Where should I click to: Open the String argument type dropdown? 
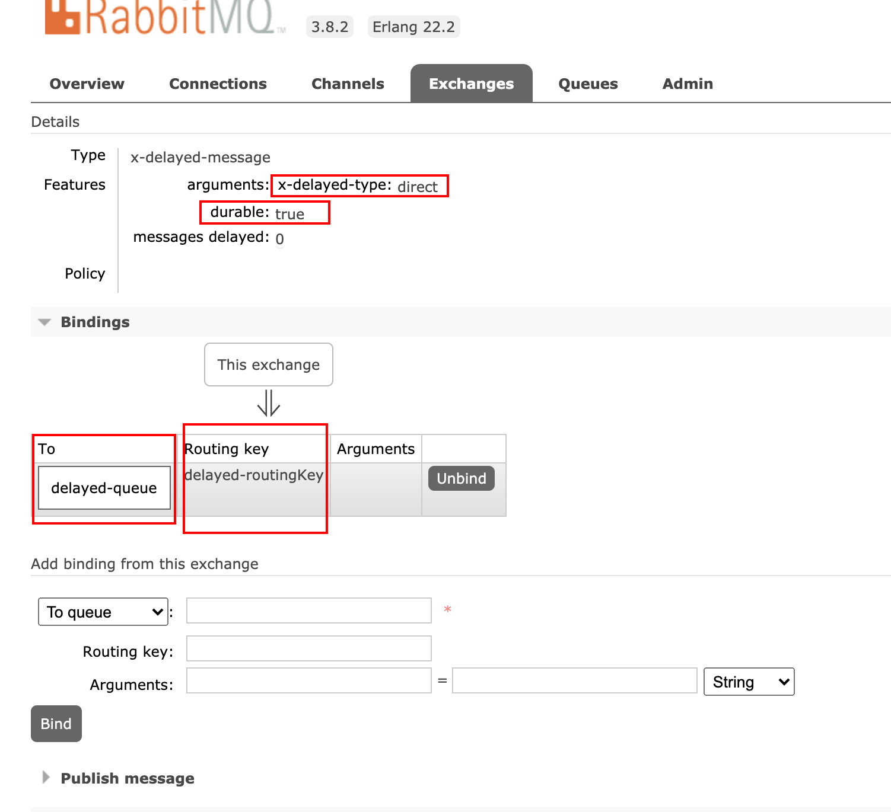(749, 682)
